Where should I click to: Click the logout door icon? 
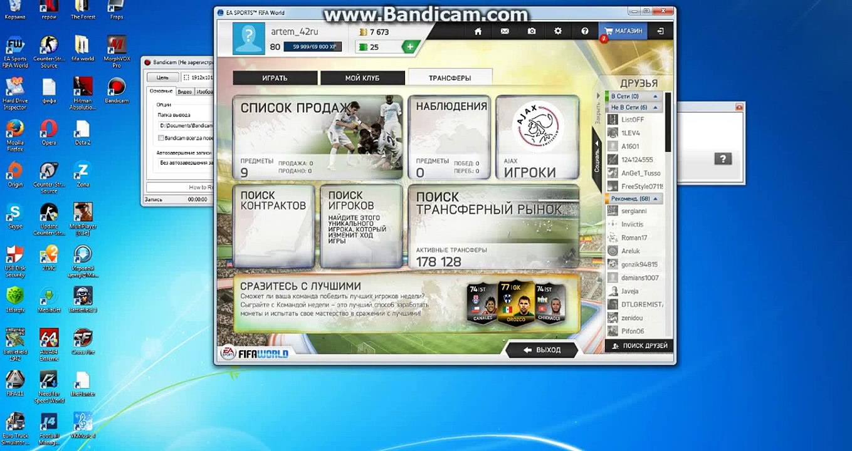(660, 31)
